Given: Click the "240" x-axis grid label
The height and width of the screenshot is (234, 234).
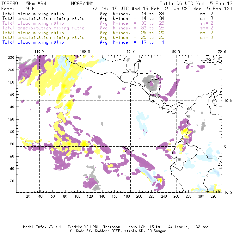Looking at the screenshot, I should tap(164, 196).
